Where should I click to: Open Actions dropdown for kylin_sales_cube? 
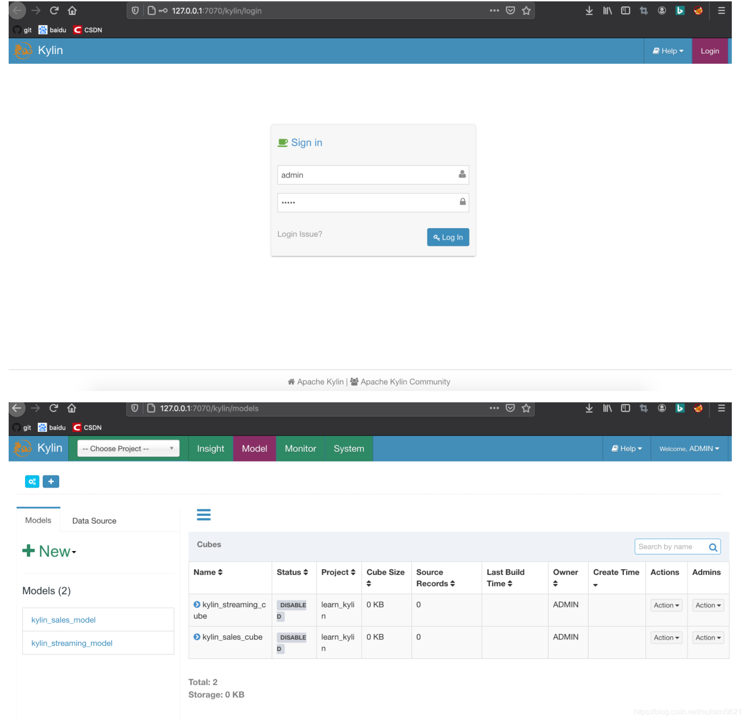tap(666, 637)
